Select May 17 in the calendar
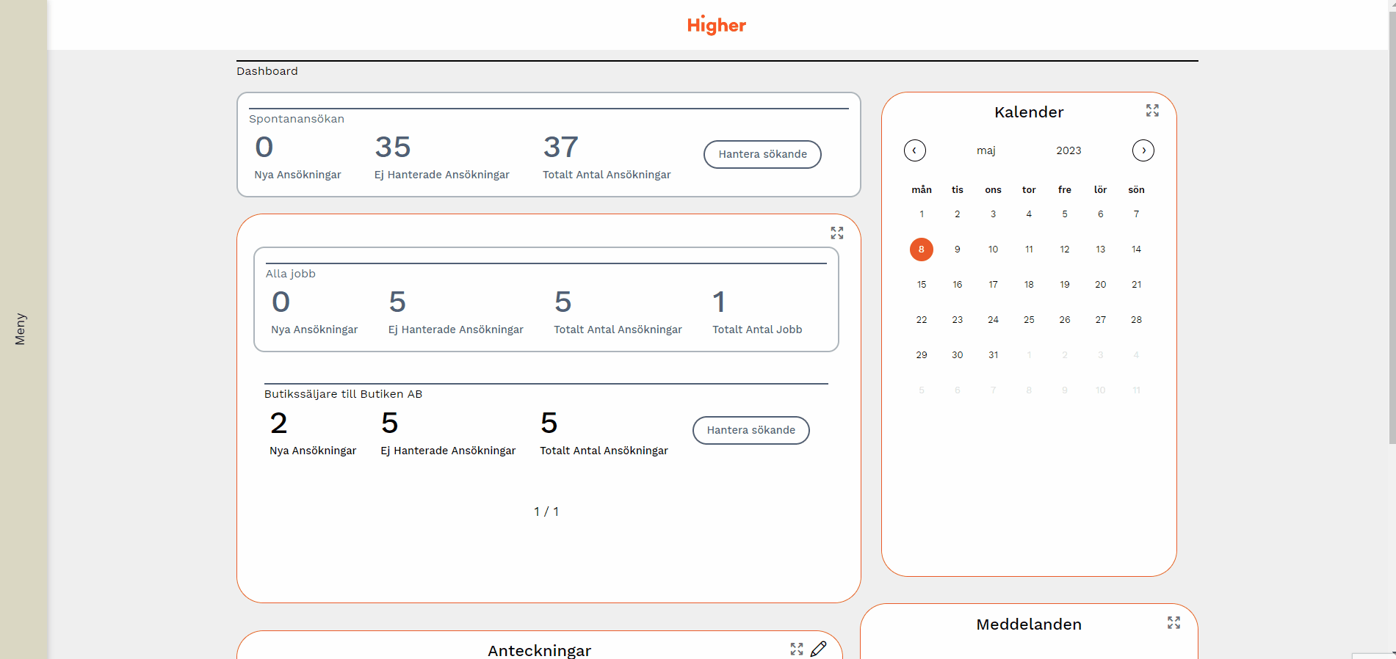 pyautogui.click(x=993, y=285)
